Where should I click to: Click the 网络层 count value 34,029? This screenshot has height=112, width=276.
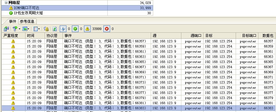145,3
